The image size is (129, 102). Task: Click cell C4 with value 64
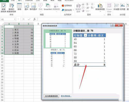pos(29,35)
